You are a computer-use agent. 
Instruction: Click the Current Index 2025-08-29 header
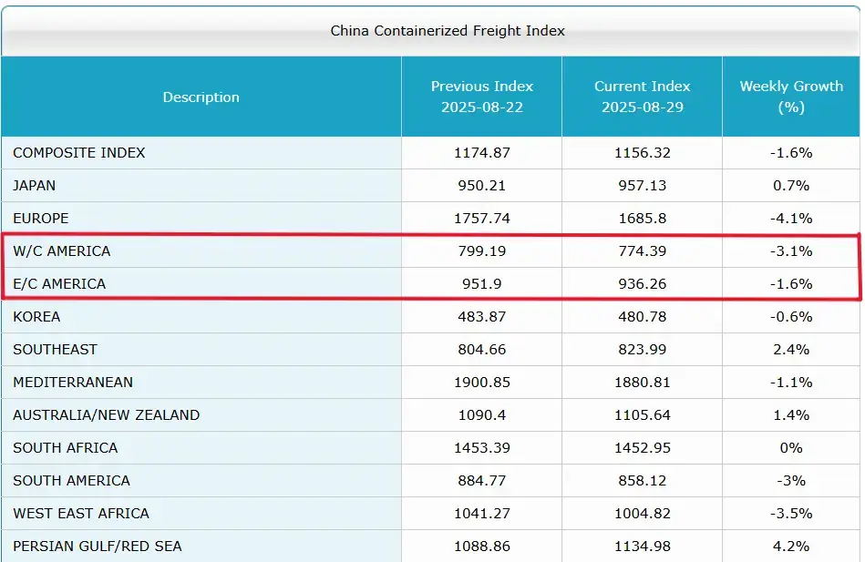click(x=642, y=97)
